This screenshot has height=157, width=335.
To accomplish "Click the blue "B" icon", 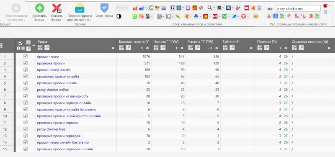I will 228,8.
